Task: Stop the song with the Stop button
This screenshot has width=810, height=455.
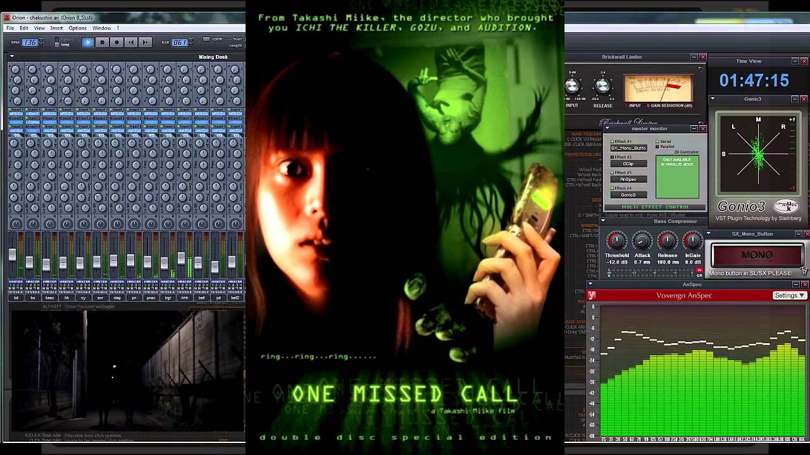Action: (103, 42)
